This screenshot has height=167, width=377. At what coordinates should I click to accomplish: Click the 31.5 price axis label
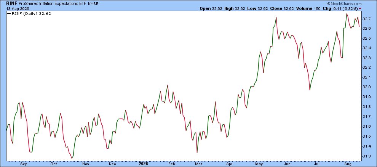(367, 136)
